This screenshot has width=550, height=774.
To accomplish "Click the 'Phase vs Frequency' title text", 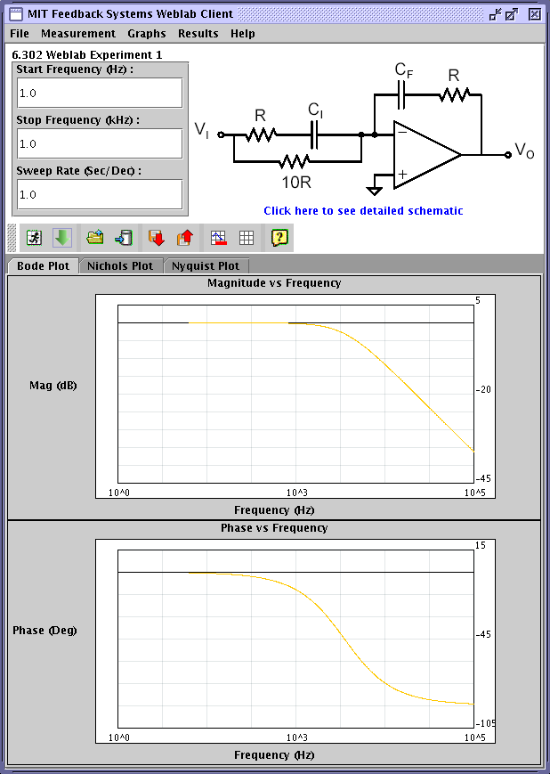I will 274,527.
